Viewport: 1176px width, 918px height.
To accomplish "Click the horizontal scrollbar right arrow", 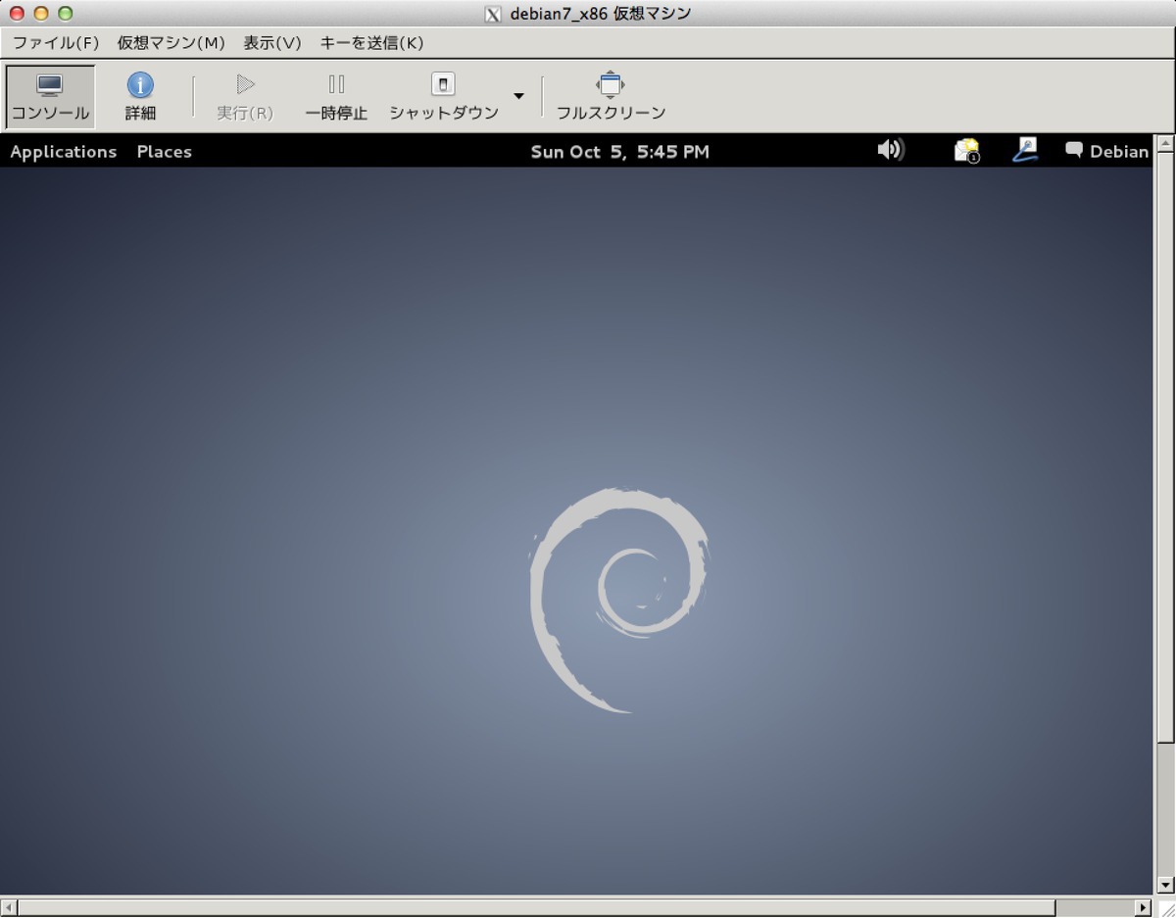I will coord(1143,907).
